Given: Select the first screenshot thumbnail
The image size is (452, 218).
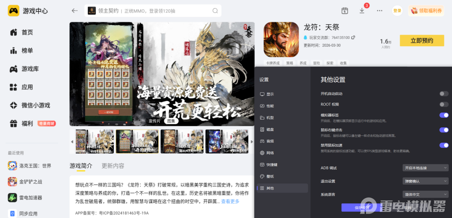Looking at the screenshot, I should [x=95, y=142].
